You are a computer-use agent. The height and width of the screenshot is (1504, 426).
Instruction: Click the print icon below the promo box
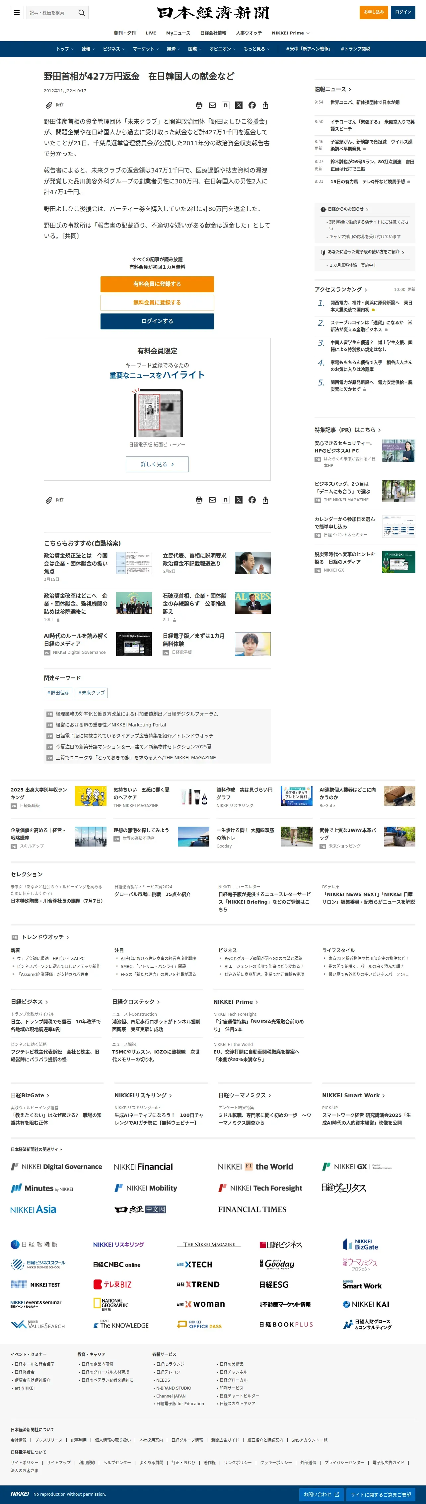click(199, 500)
